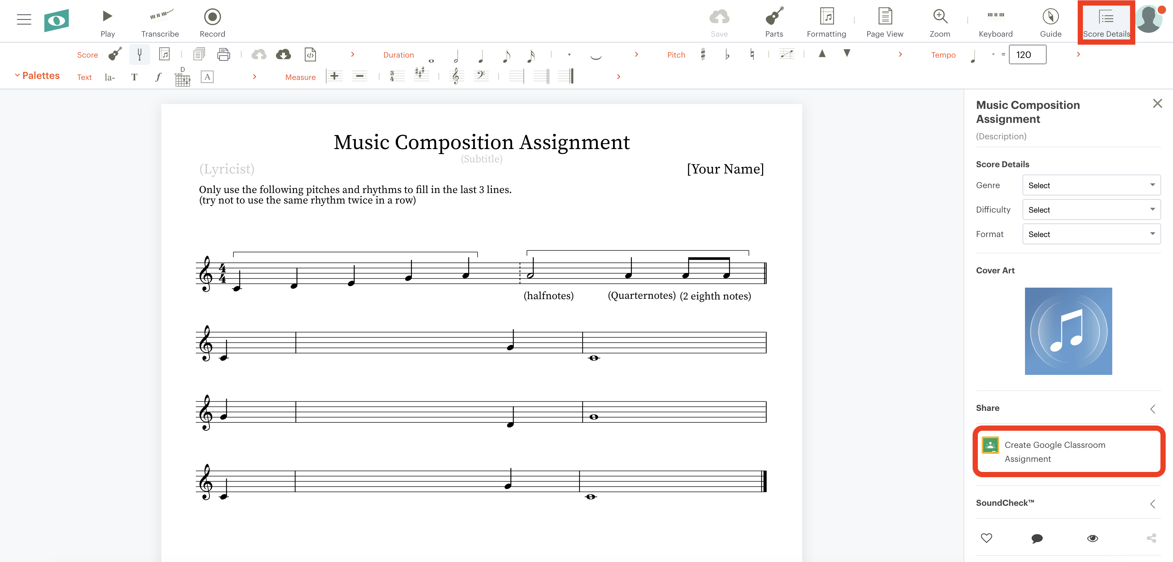Image resolution: width=1173 pixels, height=562 pixels.
Task: Open the Guide compass
Action: pos(1050,22)
